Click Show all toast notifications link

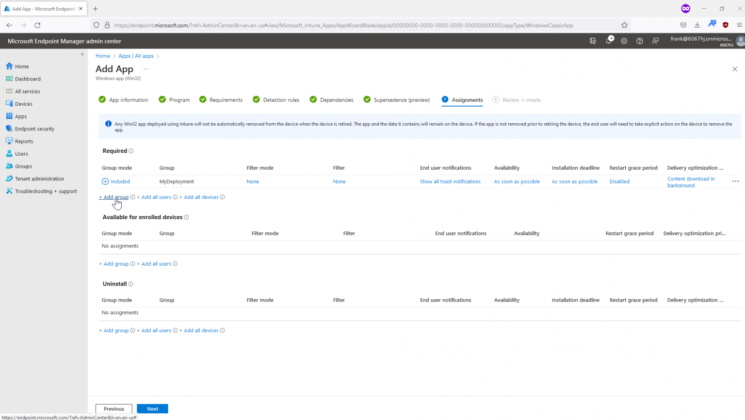(450, 181)
